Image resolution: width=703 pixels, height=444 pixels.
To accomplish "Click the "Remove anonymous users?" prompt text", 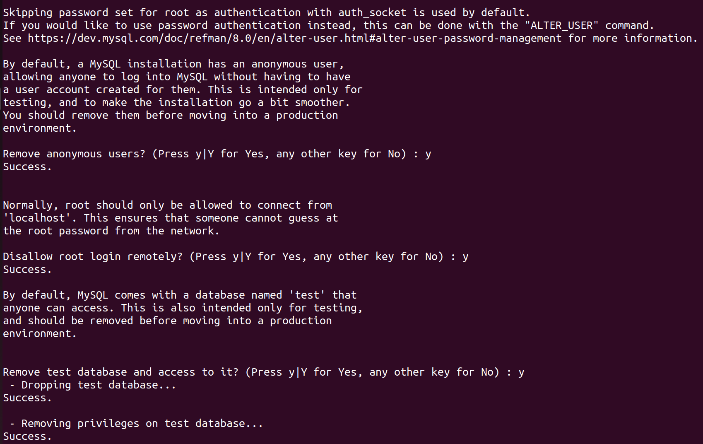I will (74, 154).
